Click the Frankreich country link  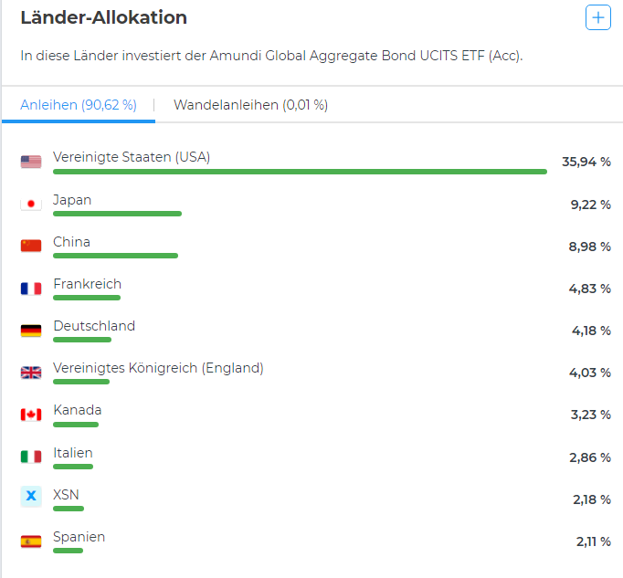tap(87, 284)
